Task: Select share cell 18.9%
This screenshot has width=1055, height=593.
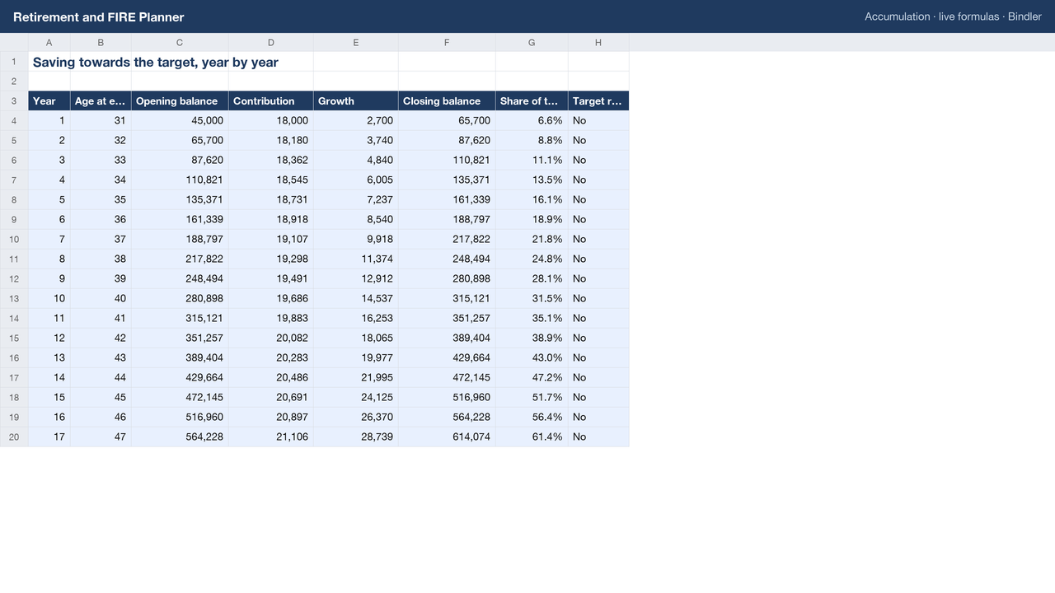Action: click(532, 219)
